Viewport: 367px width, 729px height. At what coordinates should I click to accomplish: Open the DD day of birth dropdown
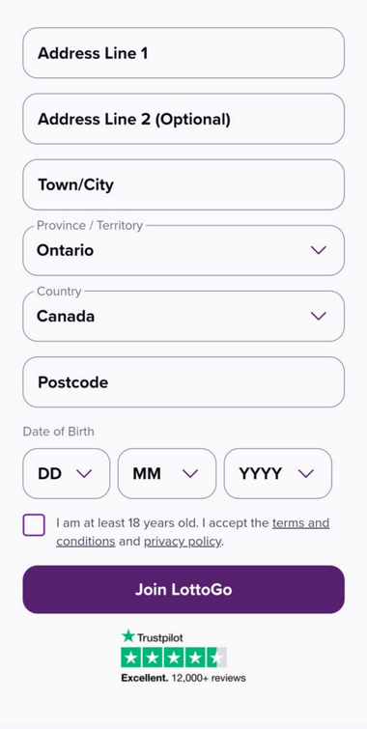(x=67, y=474)
